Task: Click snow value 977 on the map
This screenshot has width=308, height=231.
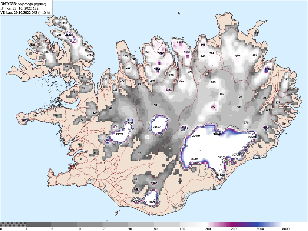Action: [x=213, y=107]
